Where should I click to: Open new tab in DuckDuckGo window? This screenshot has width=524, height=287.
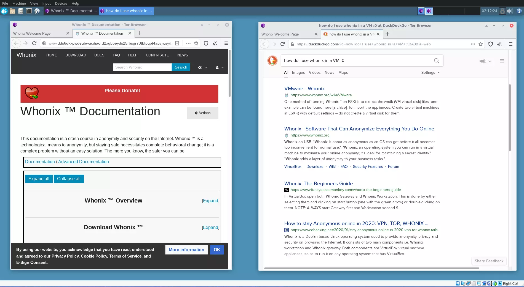387,34
